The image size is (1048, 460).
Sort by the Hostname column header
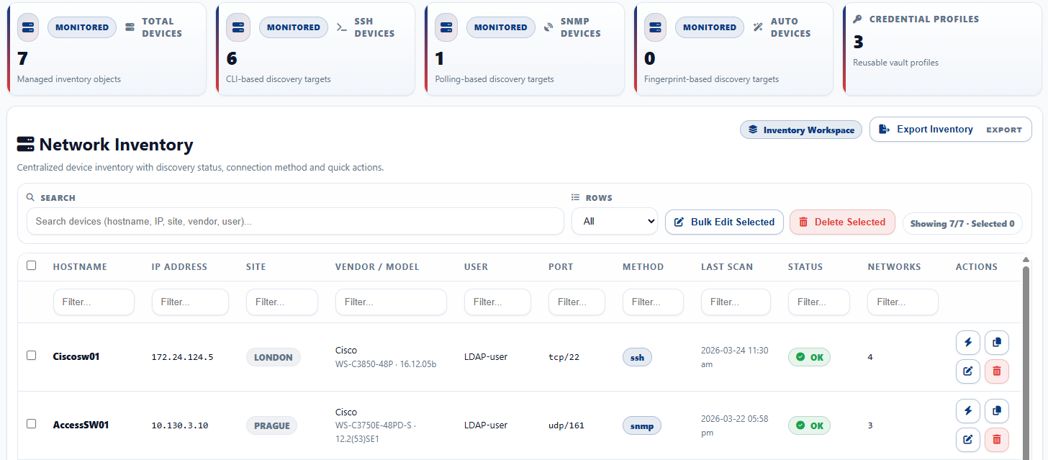point(80,267)
